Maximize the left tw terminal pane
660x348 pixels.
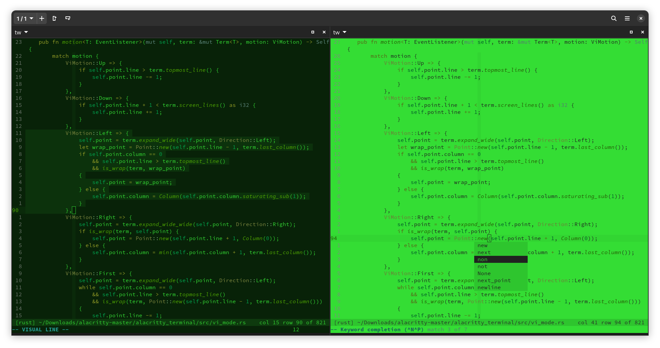[x=313, y=32]
